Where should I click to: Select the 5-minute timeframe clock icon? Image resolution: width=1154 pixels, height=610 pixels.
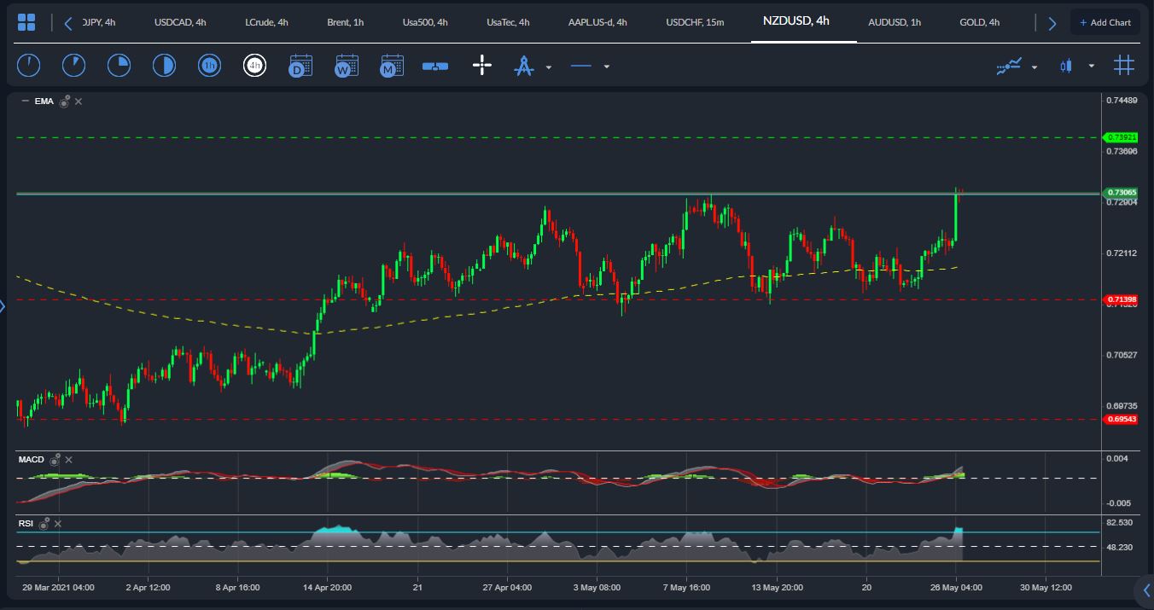pyautogui.click(x=73, y=65)
